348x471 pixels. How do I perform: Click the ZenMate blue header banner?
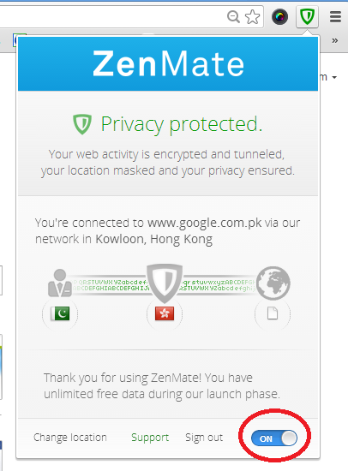(168, 63)
